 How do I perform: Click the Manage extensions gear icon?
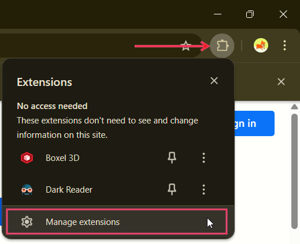(x=27, y=222)
